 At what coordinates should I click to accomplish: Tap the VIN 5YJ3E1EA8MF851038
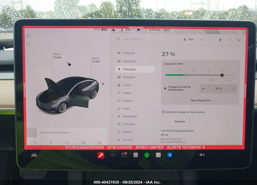(84, 147)
